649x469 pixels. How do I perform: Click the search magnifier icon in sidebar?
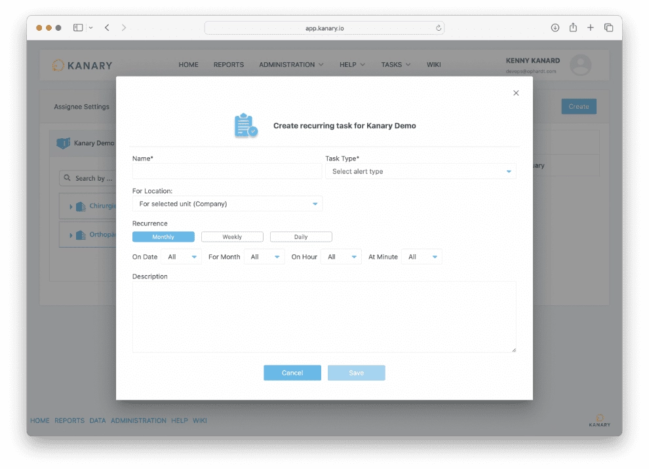click(x=67, y=178)
